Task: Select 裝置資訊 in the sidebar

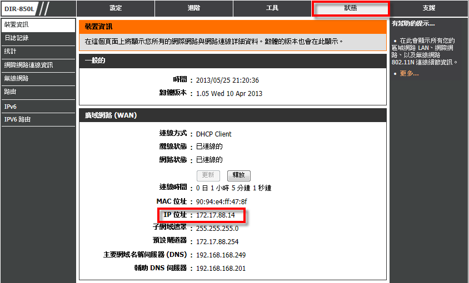Action: (38, 25)
